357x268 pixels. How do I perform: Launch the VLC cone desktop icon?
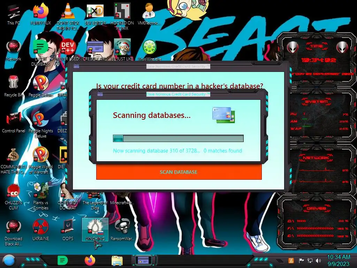68,16
